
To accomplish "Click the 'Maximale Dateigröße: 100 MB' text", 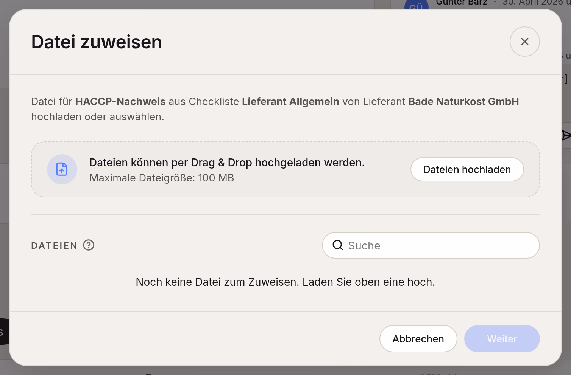I will (x=162, y=178).
